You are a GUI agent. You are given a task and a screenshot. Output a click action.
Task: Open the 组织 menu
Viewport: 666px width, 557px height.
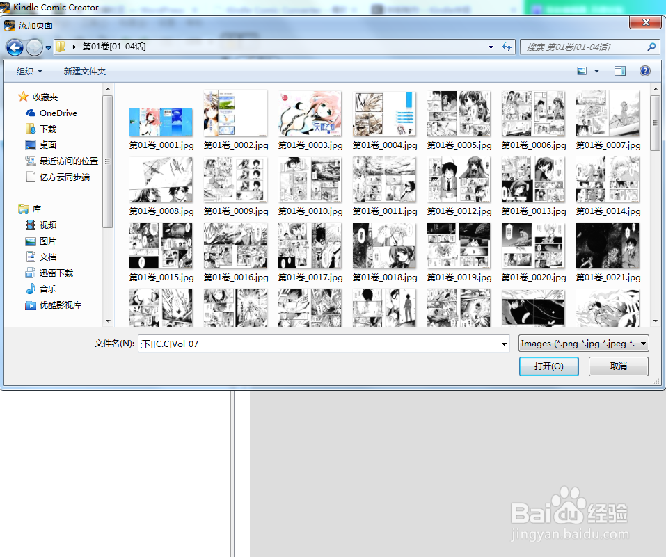[29, 72]
